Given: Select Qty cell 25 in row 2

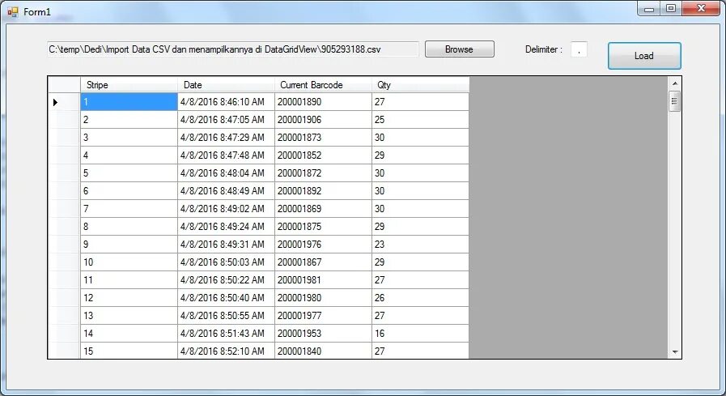Looking at the screenshot, I should pos(420,120).
